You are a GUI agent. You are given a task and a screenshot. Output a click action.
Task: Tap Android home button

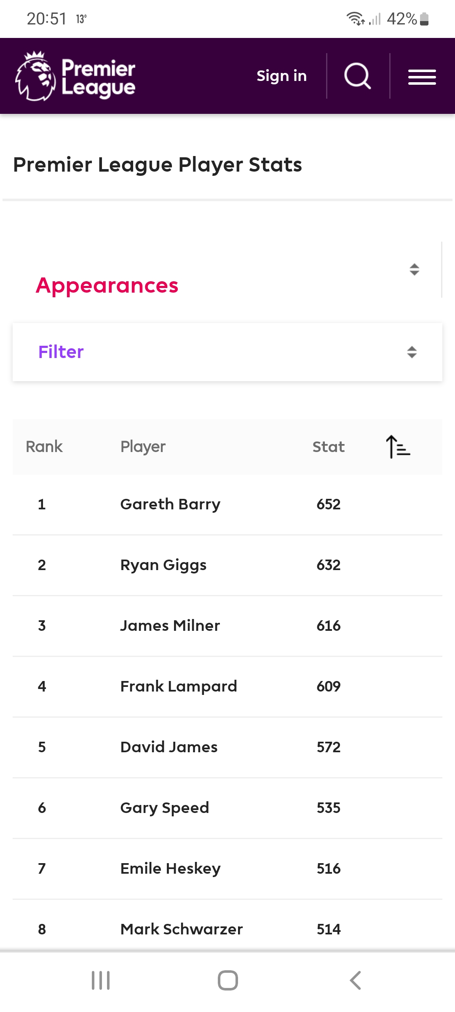(227, 980)
